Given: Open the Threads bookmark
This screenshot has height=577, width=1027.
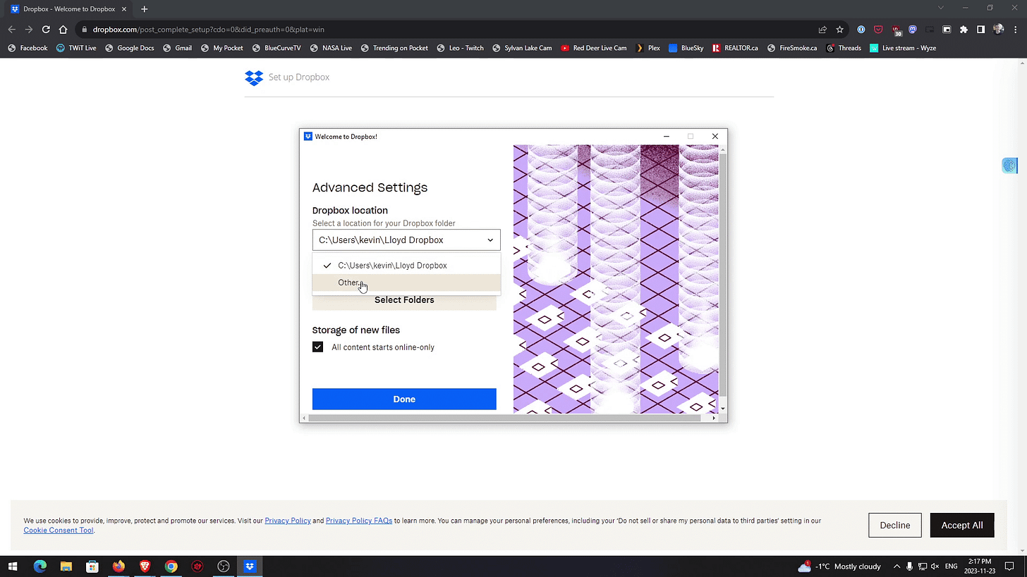Looking at the screenshot, I should (x=843, y=48).
